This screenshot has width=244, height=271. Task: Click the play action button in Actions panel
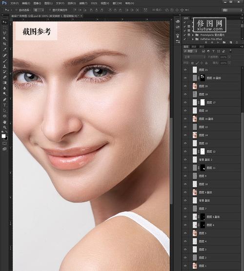[x=218, y=42]
